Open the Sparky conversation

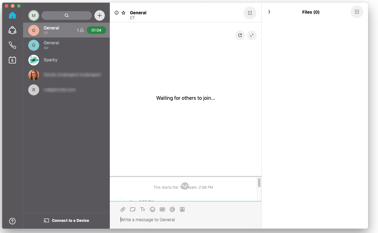pos(67,60)
